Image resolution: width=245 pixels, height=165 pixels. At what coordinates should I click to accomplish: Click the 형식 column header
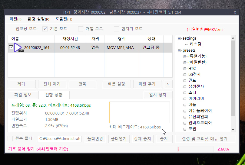point(122,39)
